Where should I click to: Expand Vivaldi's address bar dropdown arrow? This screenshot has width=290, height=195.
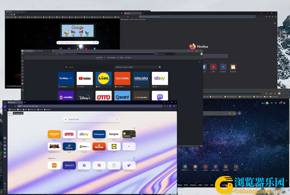pos(154,54)
